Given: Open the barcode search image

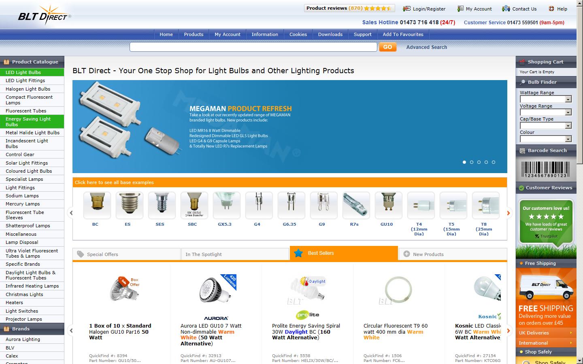Looking at the screenshot, I should (x=545, y=169).
